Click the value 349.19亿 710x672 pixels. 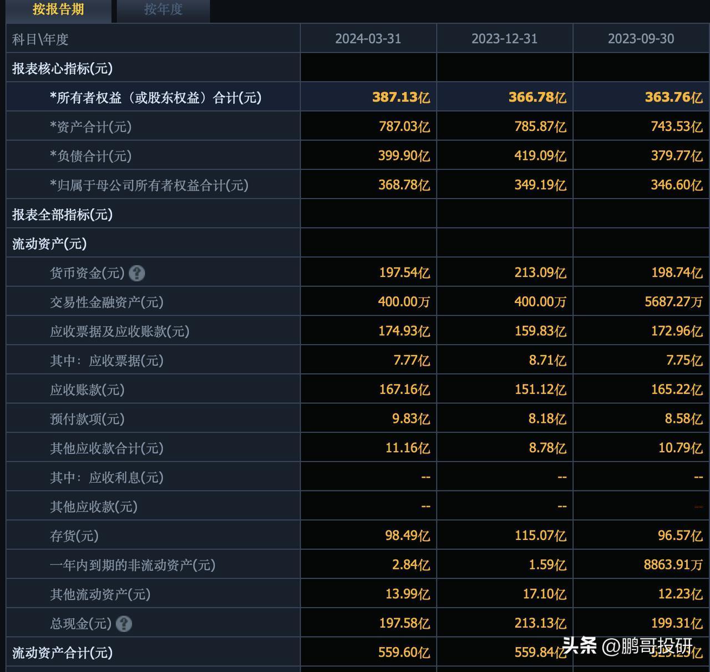pos(540,185)
